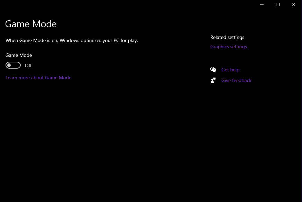Click the large Game Mode page heading
Image resolution: width=302 pixels, height=202 pixels.
31,24
